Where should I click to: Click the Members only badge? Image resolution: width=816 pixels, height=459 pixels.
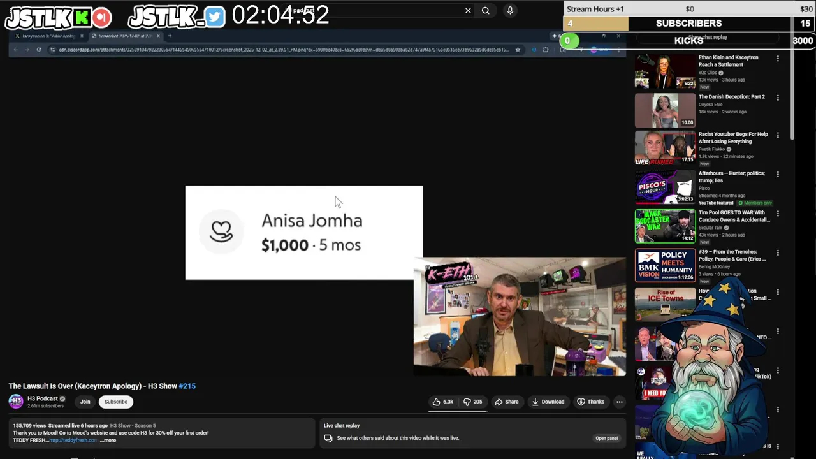(755, 203)
